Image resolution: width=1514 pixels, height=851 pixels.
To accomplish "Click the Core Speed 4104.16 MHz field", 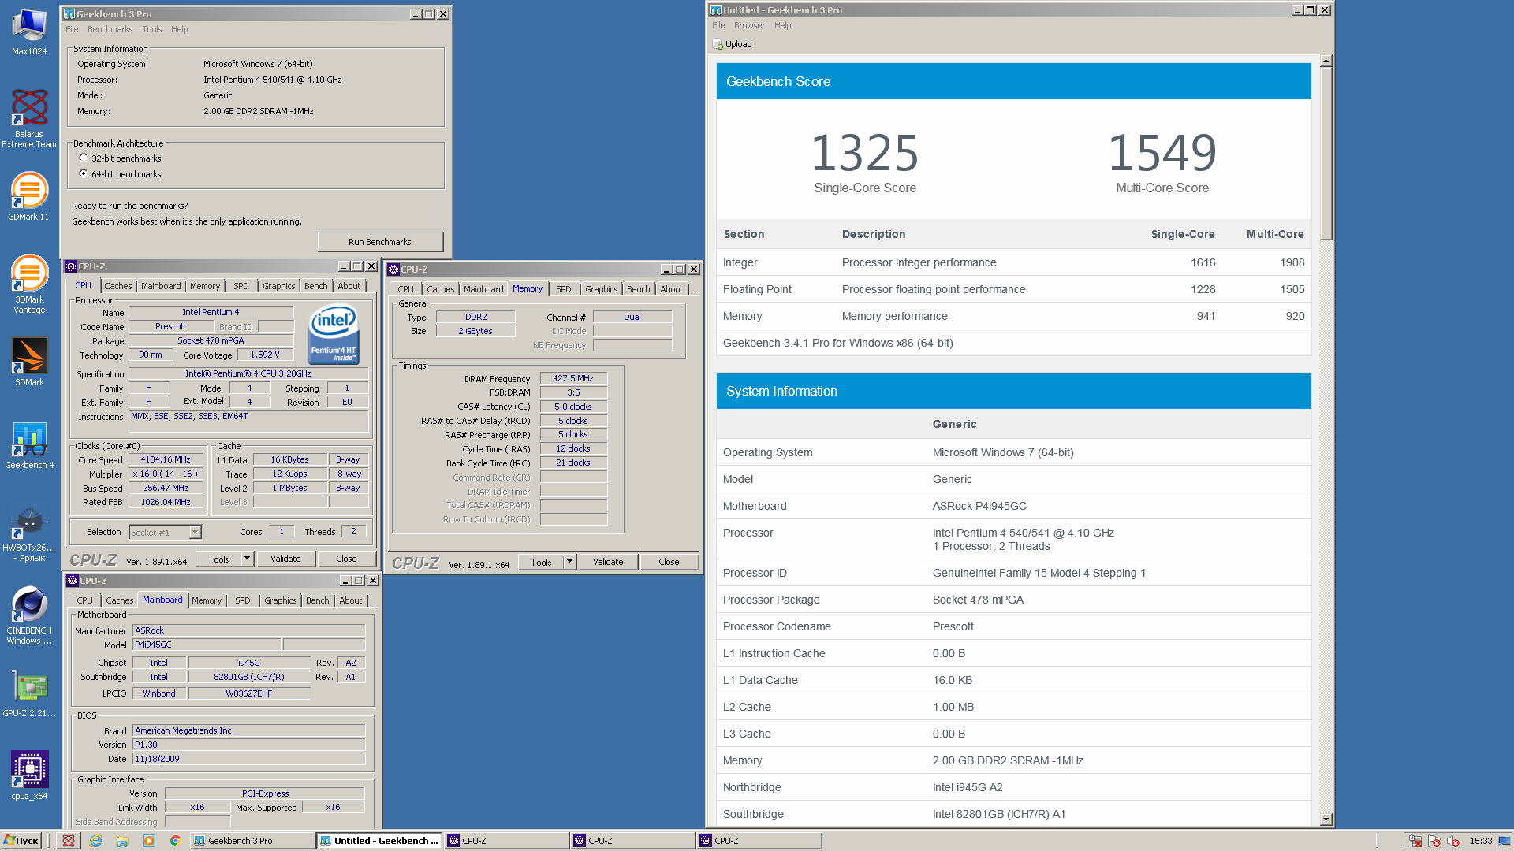I will click(x=166, y=459).
